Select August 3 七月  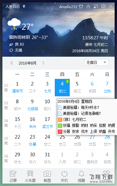47,88
